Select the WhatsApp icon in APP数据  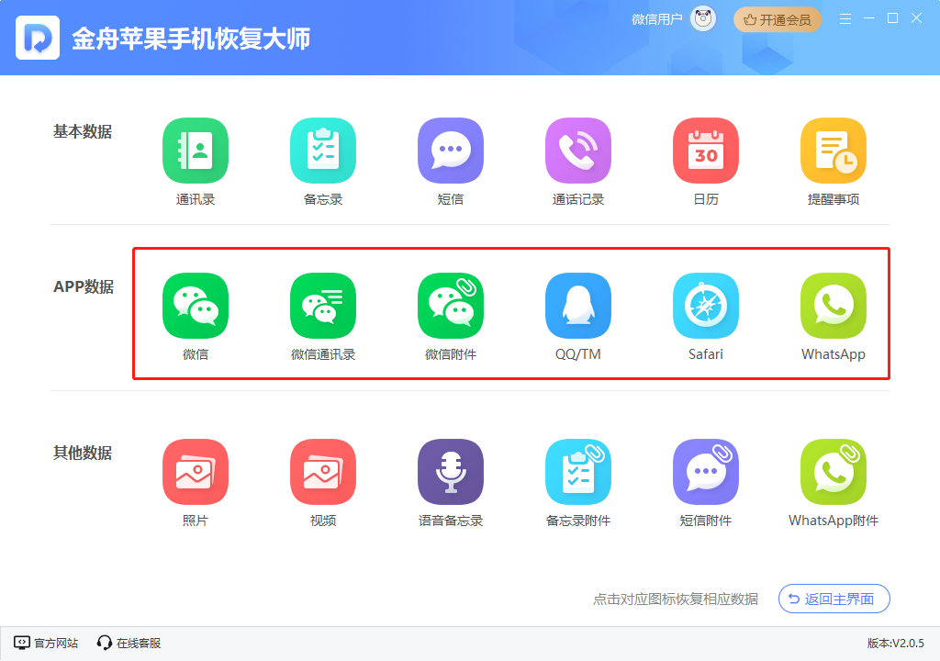tap(834, 306)
